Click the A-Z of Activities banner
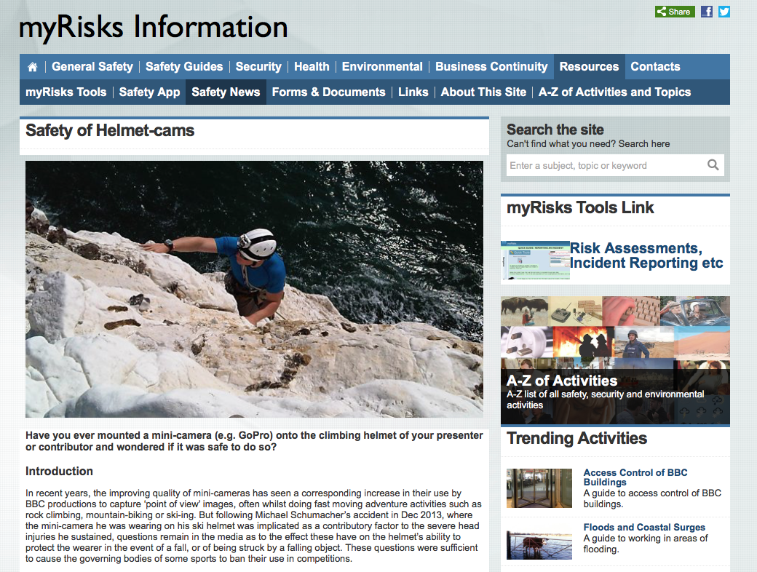Viewport: 757px width, 572px height. pyautogui.click(x=615, y=360)
